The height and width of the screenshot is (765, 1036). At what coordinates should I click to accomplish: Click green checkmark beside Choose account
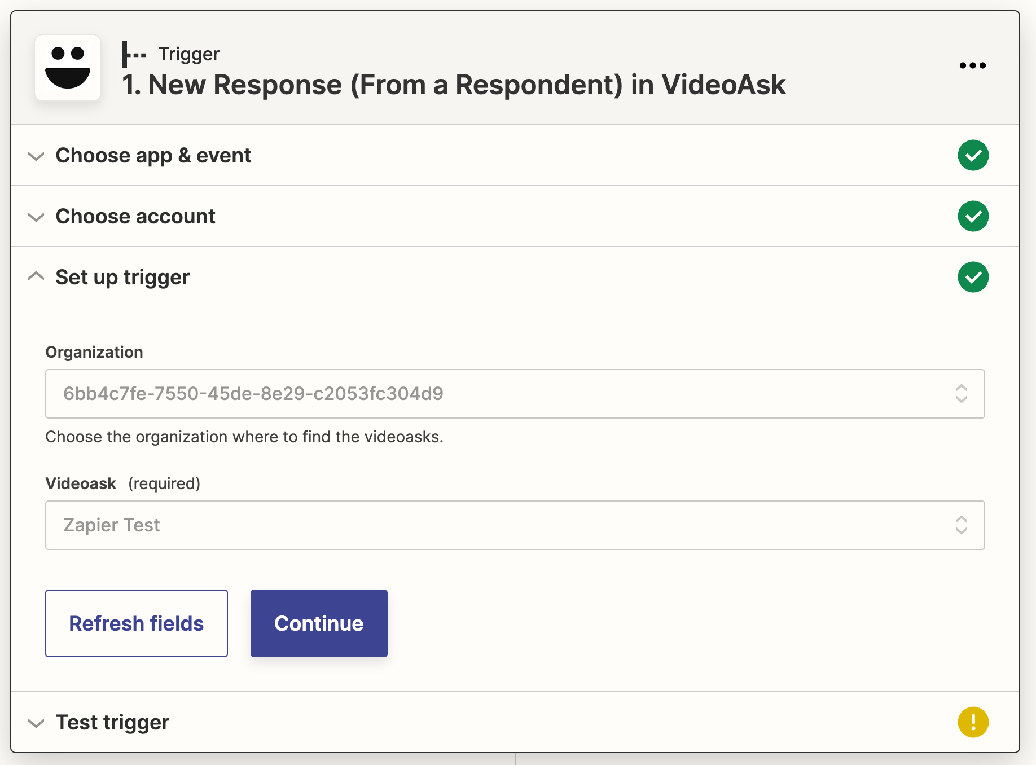pos(973,216)
